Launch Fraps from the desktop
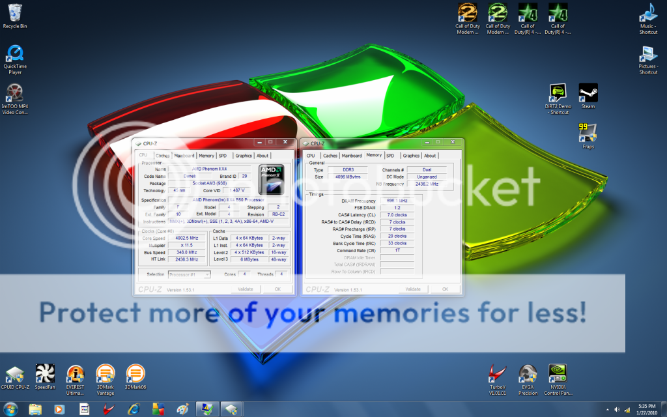 point(588,136)
